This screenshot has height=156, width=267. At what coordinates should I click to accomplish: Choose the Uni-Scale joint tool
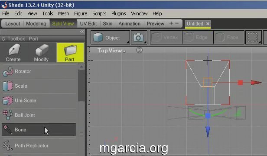tap(39, 101)
